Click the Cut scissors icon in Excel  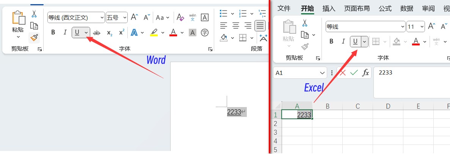305,23
